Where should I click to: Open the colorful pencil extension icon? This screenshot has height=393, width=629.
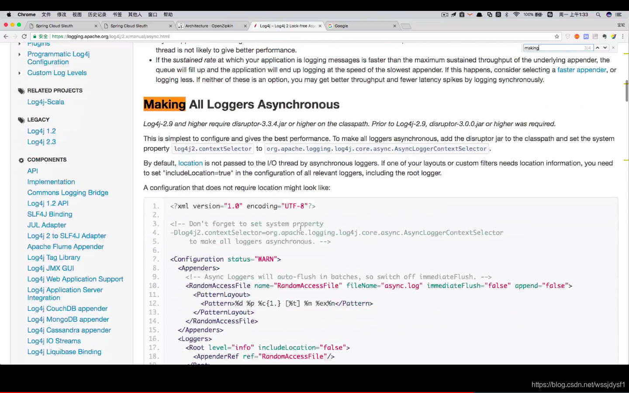(x=614, y=37)
